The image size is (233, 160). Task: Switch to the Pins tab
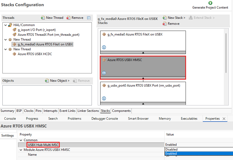[x=39, y=111]
